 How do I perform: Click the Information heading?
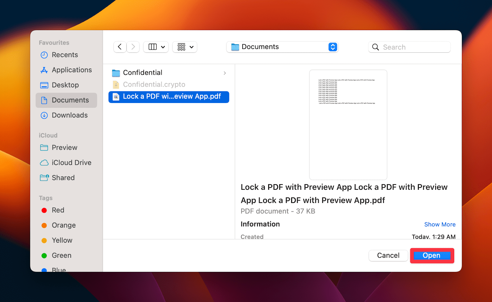click(x=260, y=224)
